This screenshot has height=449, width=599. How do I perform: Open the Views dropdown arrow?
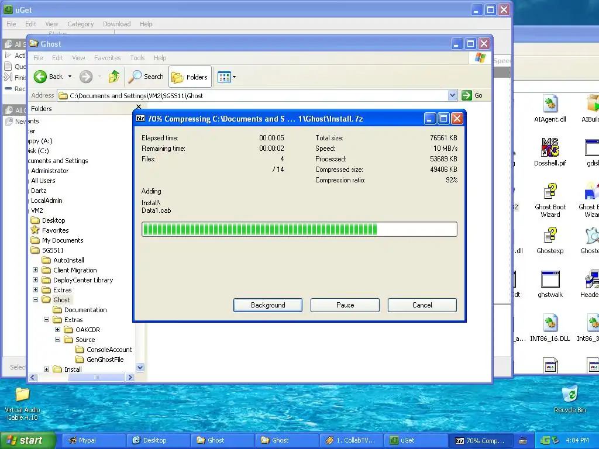point(234,77)
